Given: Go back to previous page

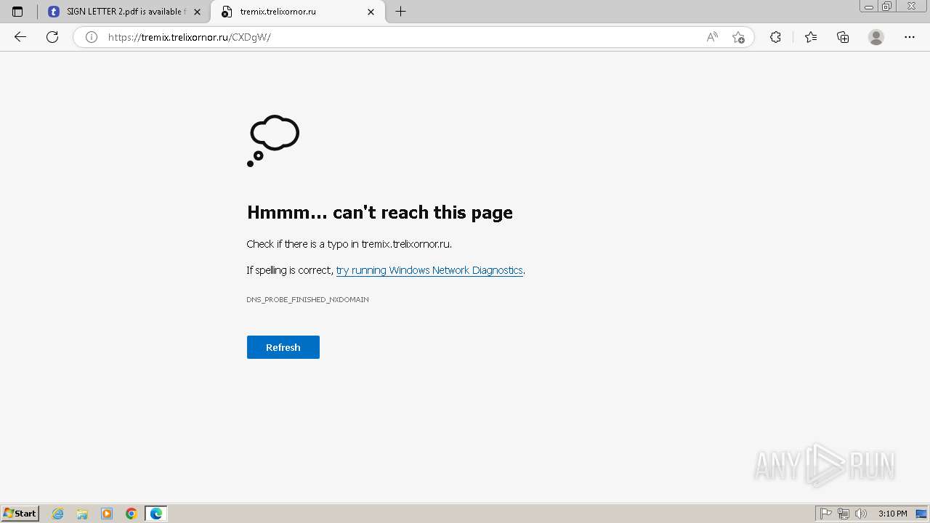Looking at the screenshot, I should [20, 37].
